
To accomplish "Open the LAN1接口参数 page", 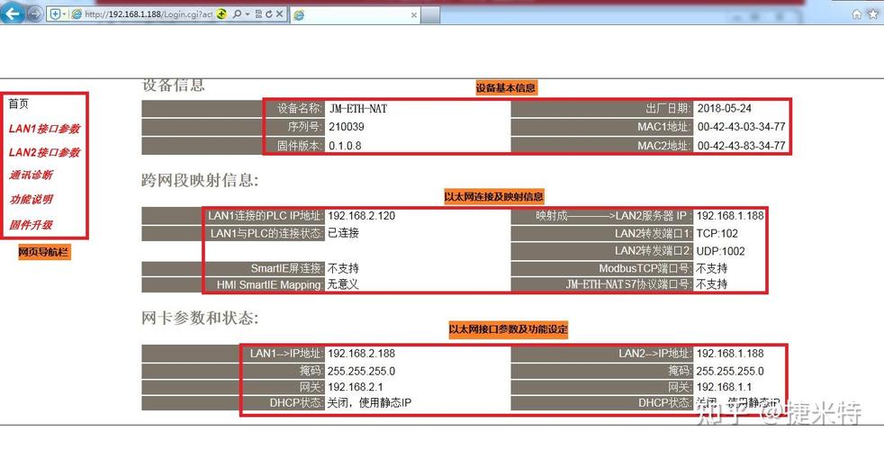I will pos(44,129).
